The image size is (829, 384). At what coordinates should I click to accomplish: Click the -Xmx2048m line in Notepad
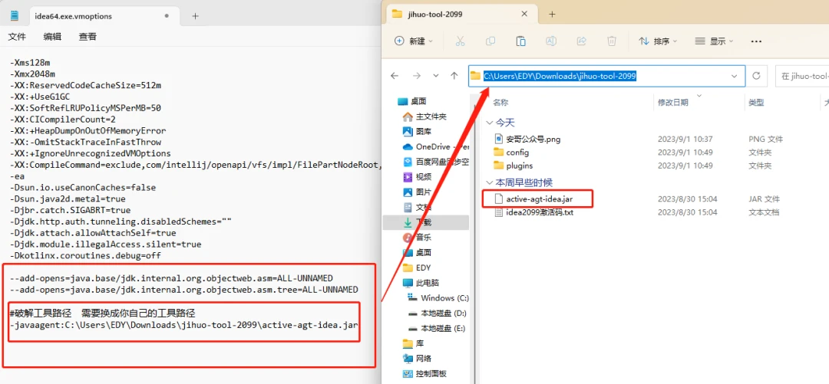[x=32, y=74]
